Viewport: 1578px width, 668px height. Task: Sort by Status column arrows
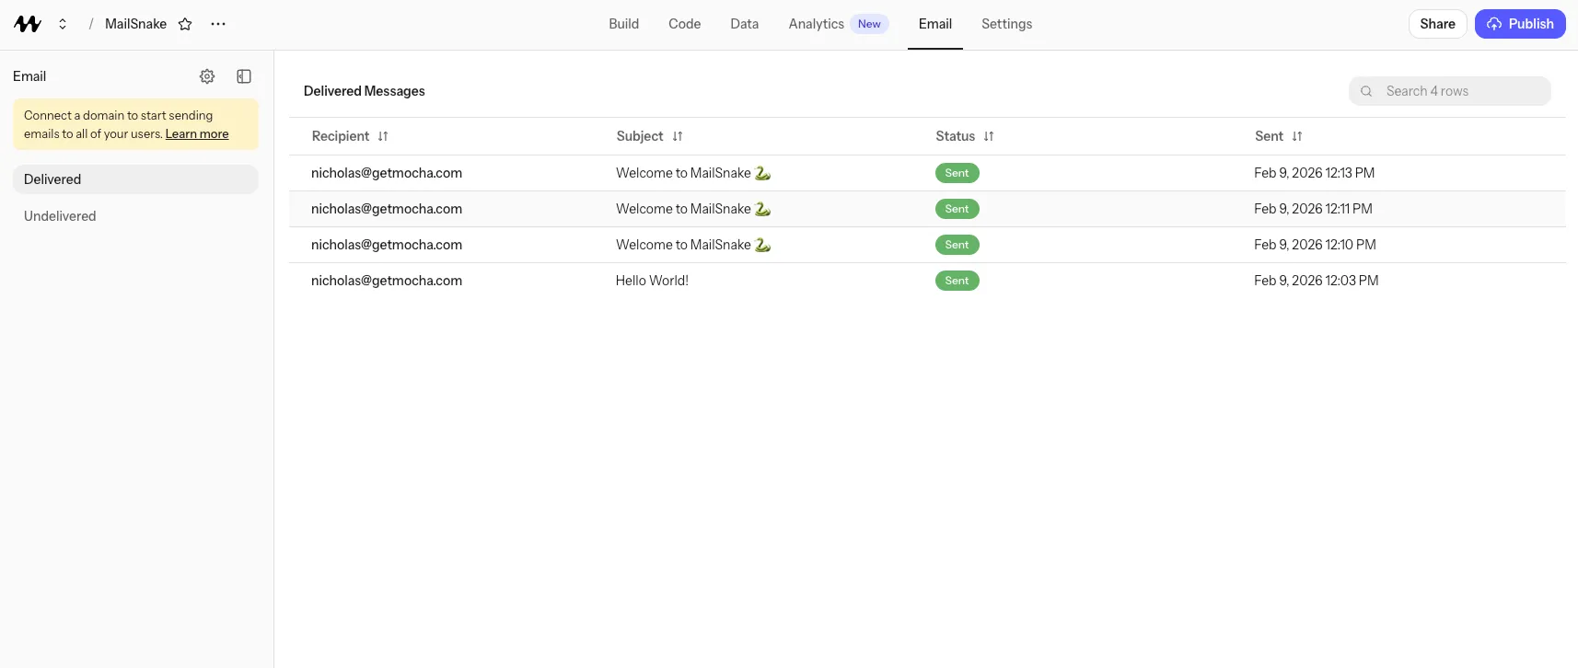coord(989,136)
